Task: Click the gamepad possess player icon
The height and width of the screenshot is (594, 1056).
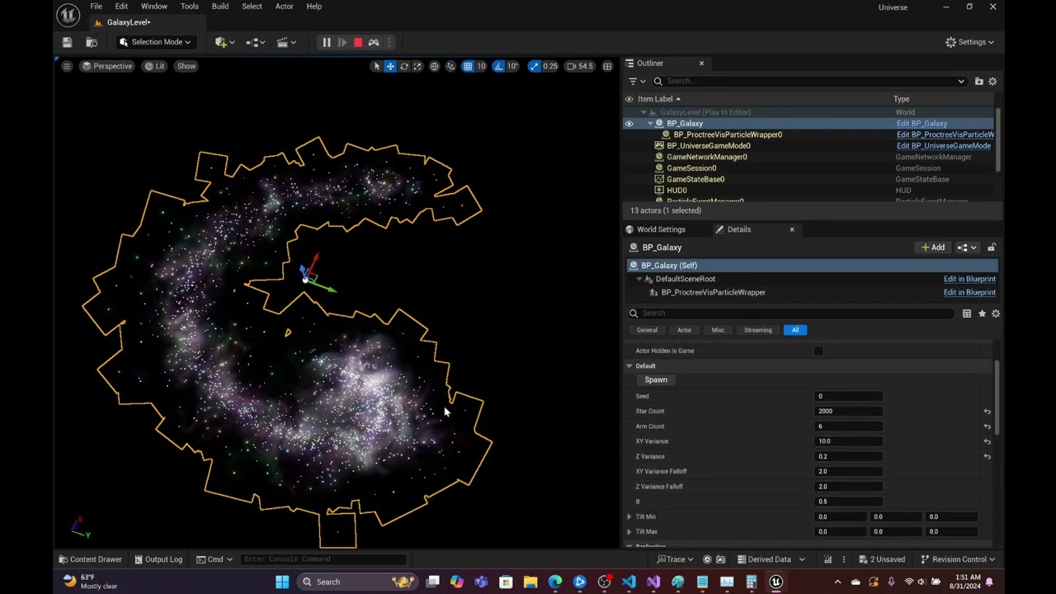Action: pos(373,42)
